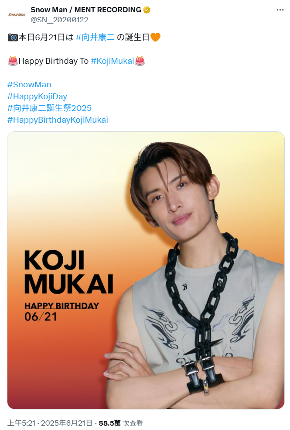
Task: Click the HAPPY BIRTHDAY 06/21 caption on image
Action: point(61,312)
